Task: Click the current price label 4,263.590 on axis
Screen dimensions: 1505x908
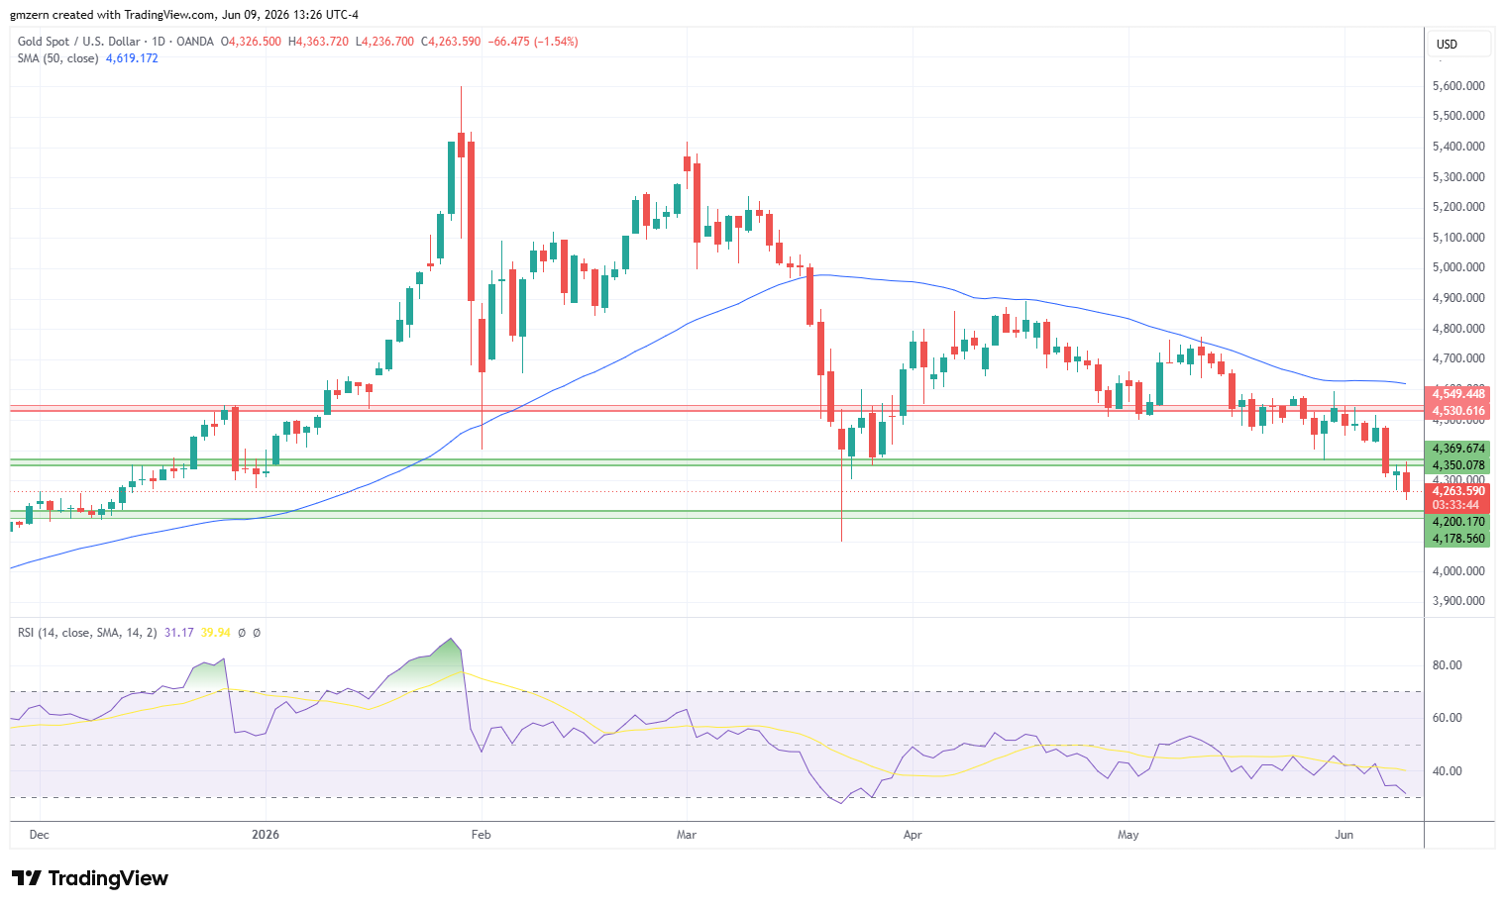Action: tap(1458, 490)
